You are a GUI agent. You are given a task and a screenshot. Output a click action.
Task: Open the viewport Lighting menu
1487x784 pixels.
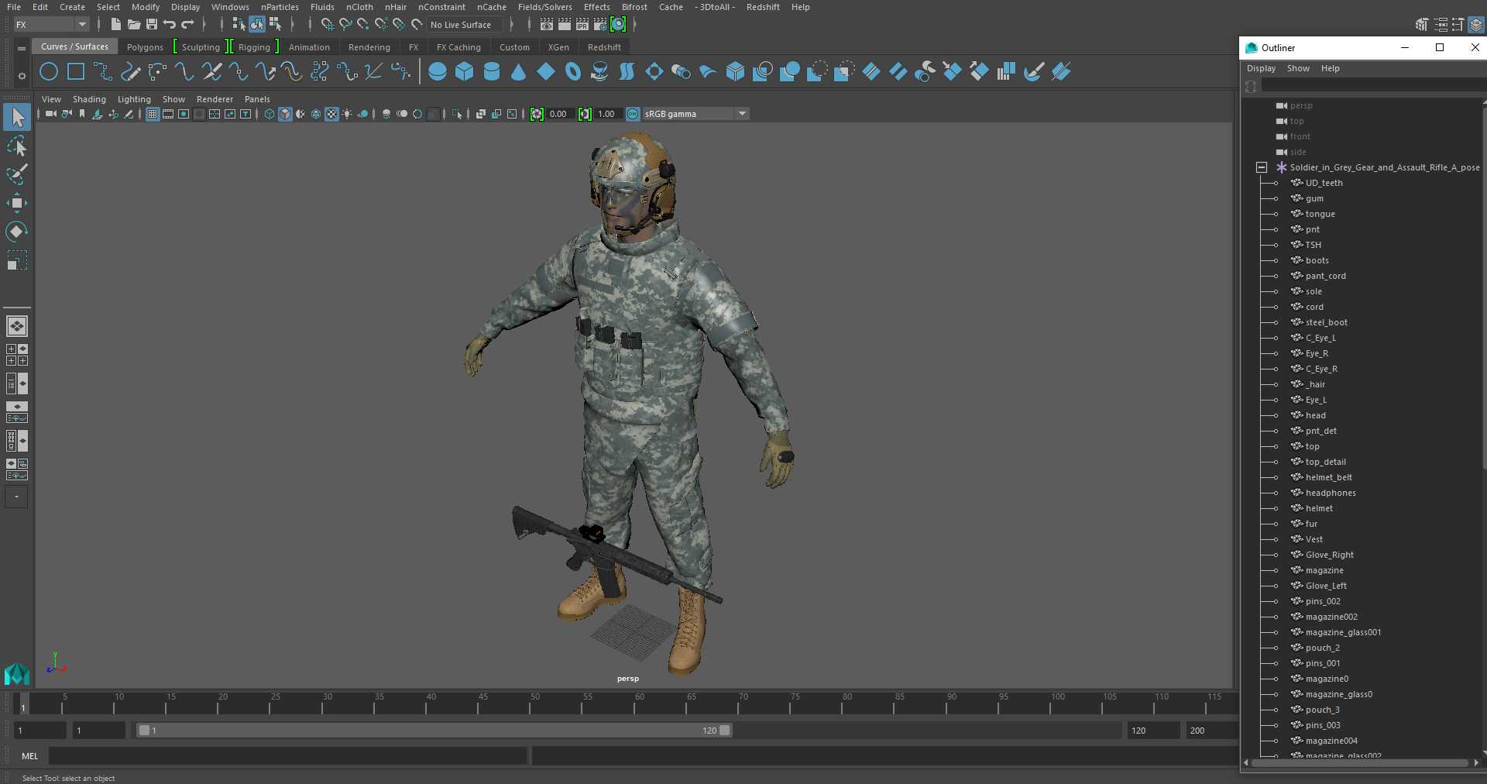pyautogui.click(x=134, y=99)
